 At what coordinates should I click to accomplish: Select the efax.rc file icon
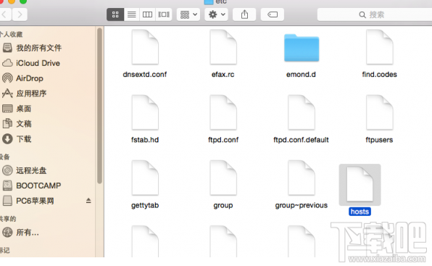tap(223, 47)
